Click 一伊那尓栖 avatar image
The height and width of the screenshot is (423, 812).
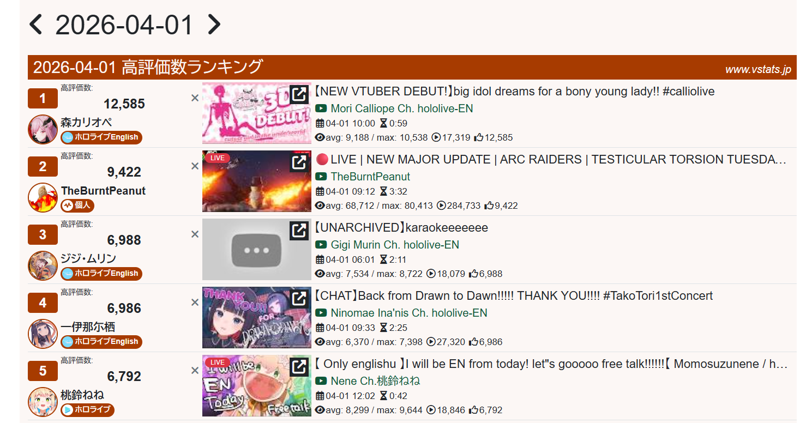[x=43, y=334]
